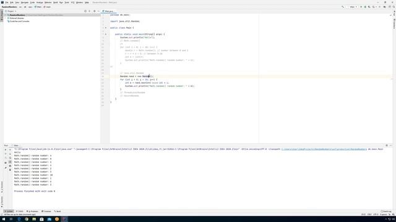Click the pin tab icon in Run panel
Screen dimensions: 396x222
[6, 168]
